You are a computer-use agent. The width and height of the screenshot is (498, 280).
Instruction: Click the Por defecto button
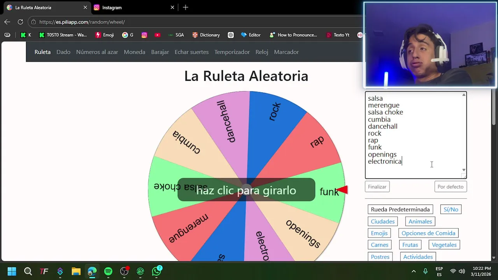pyautogui.click(x=451, y=187)
